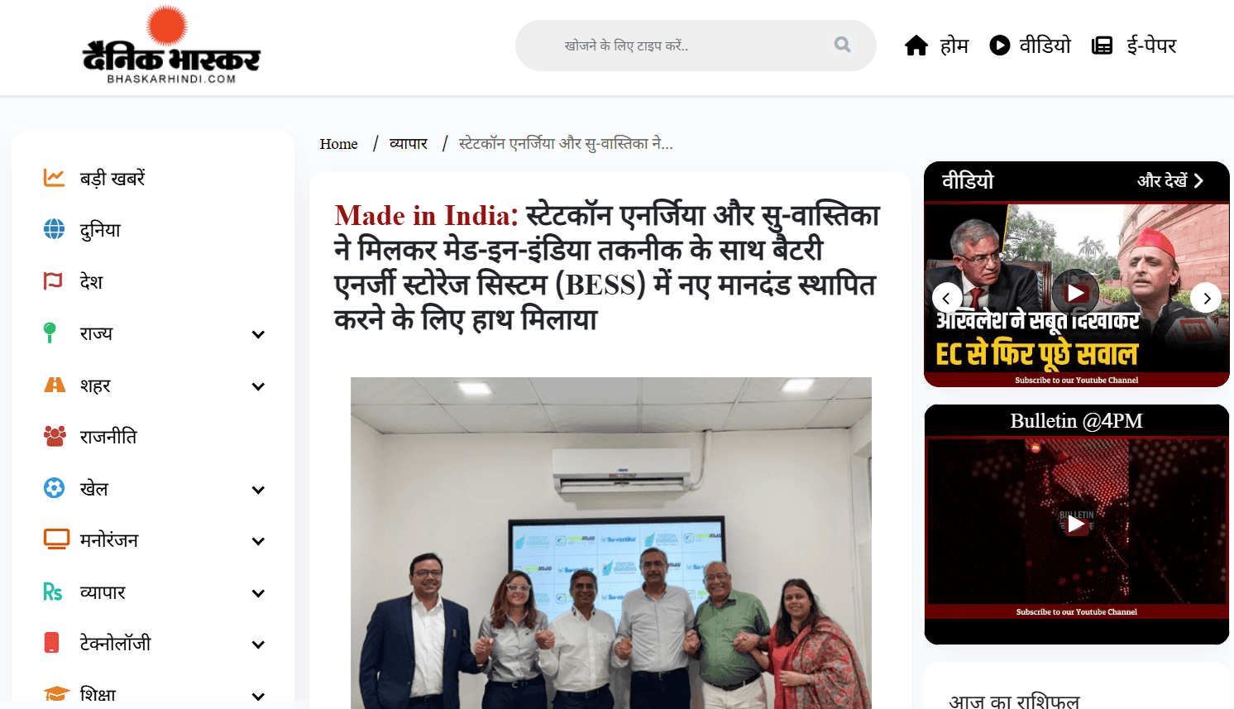Open the ई-पेपर newspaper icon
Screen dimensions: 1234x709
(x=1102, y=46)
